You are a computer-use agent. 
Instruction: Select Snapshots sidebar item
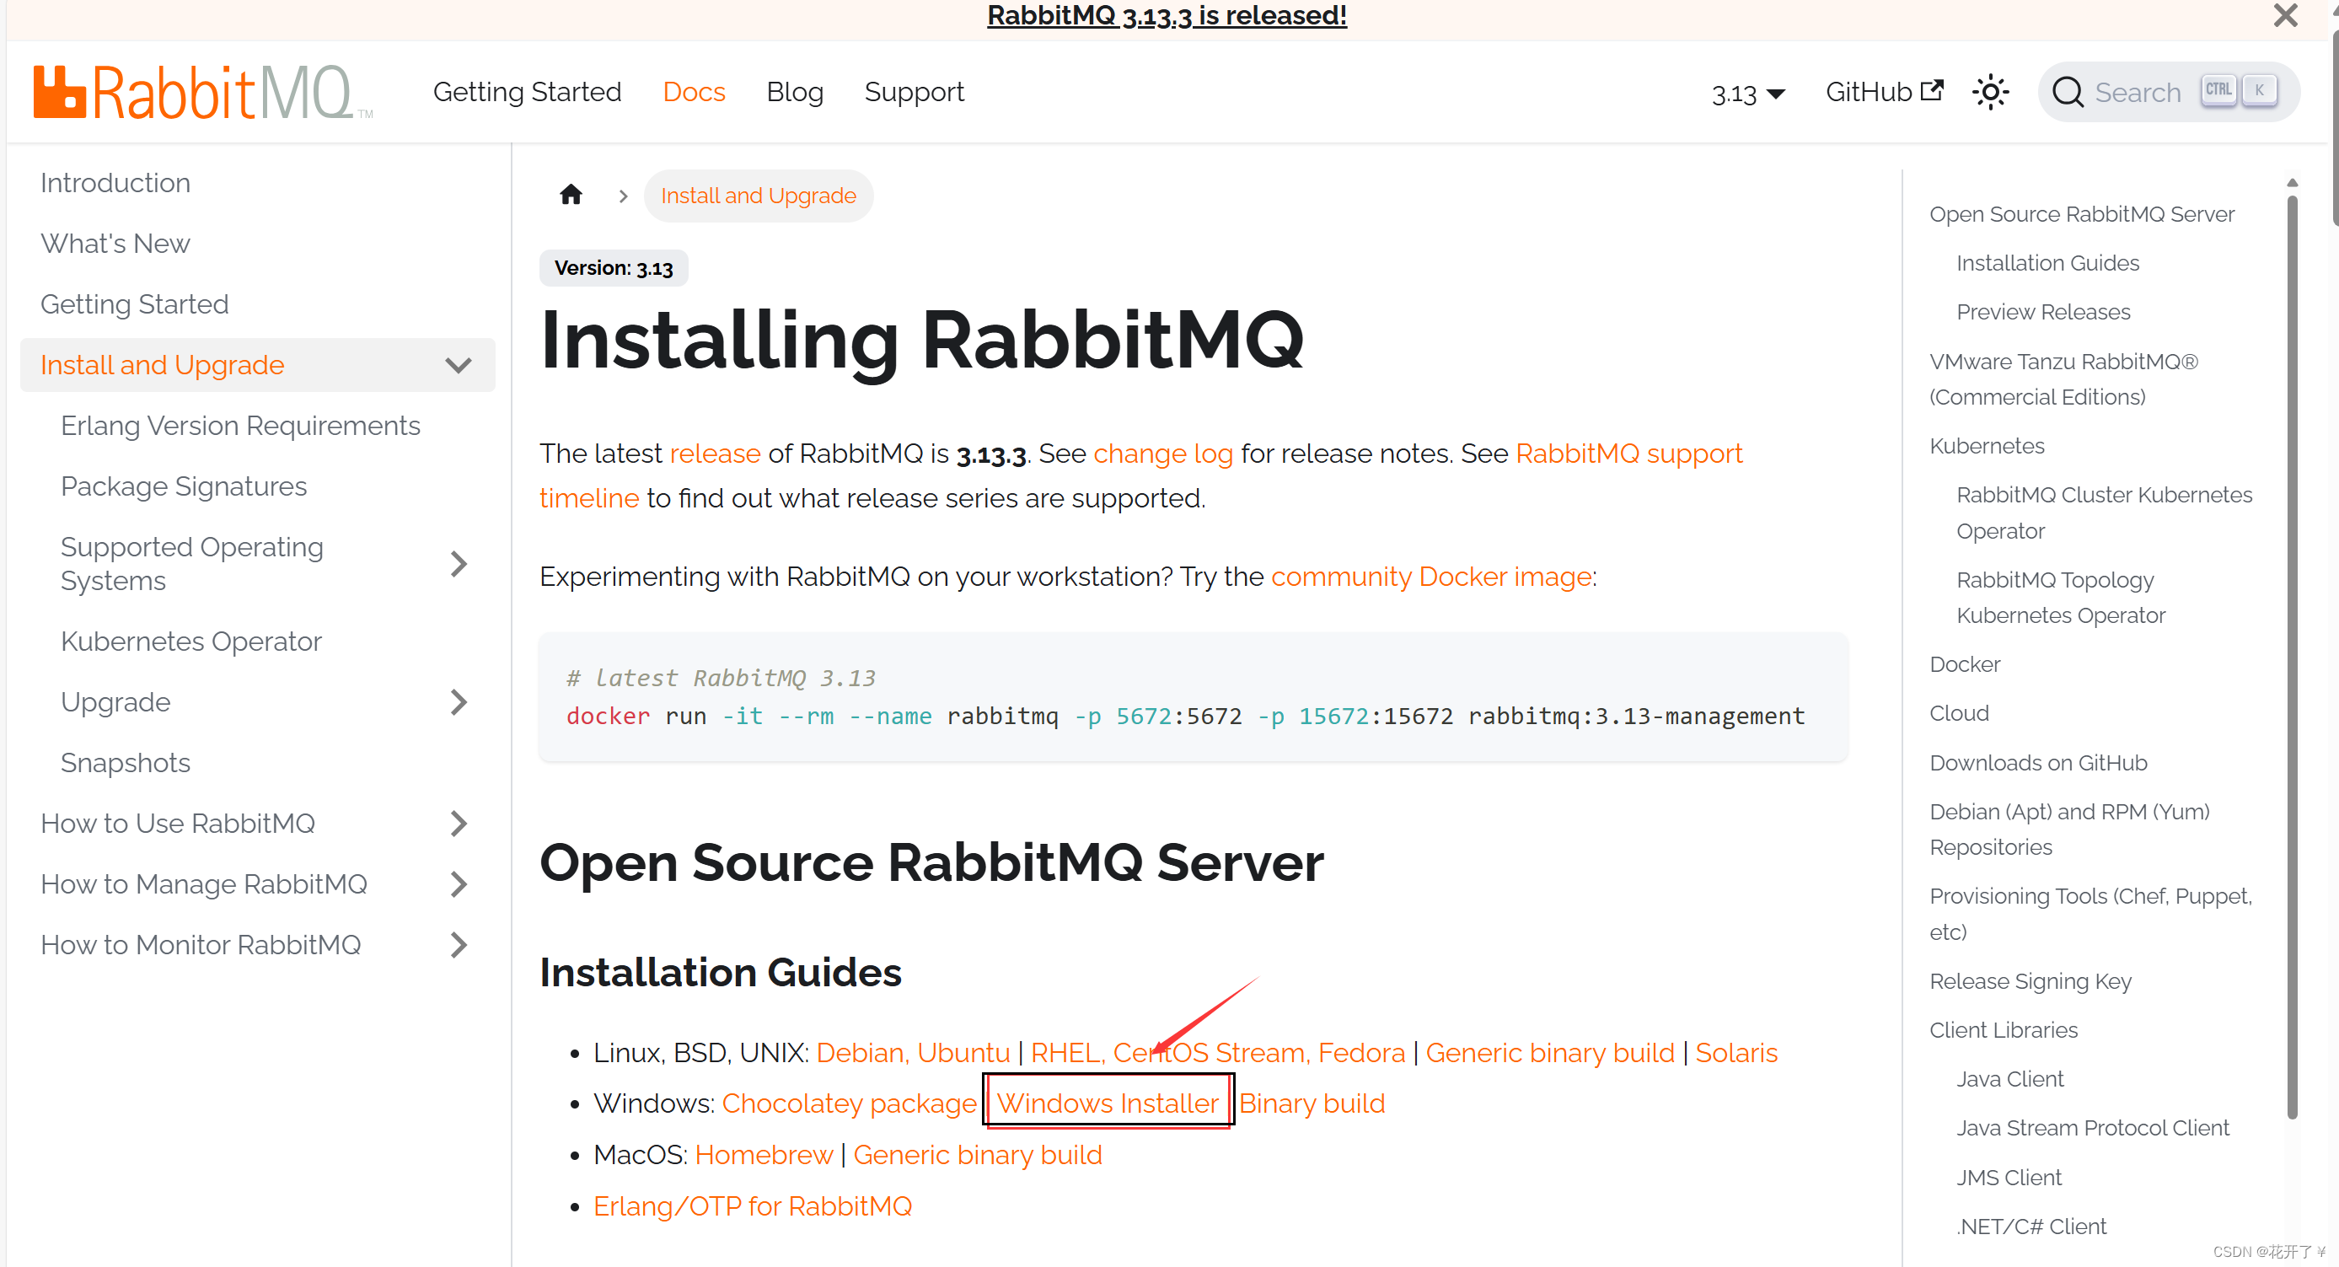coord(126,763)
